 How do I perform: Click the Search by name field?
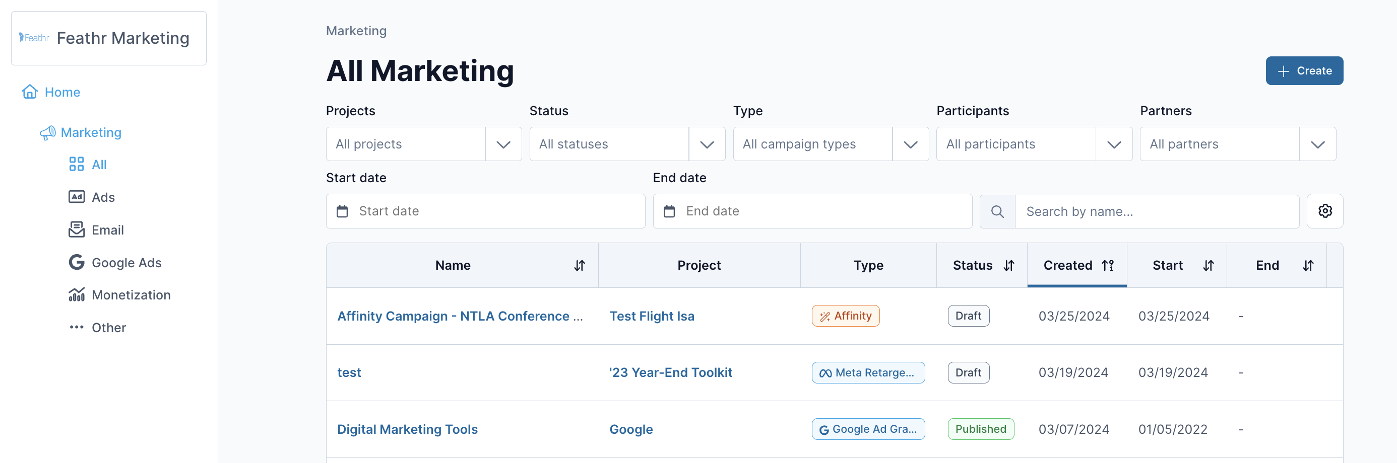point(1157,211)
